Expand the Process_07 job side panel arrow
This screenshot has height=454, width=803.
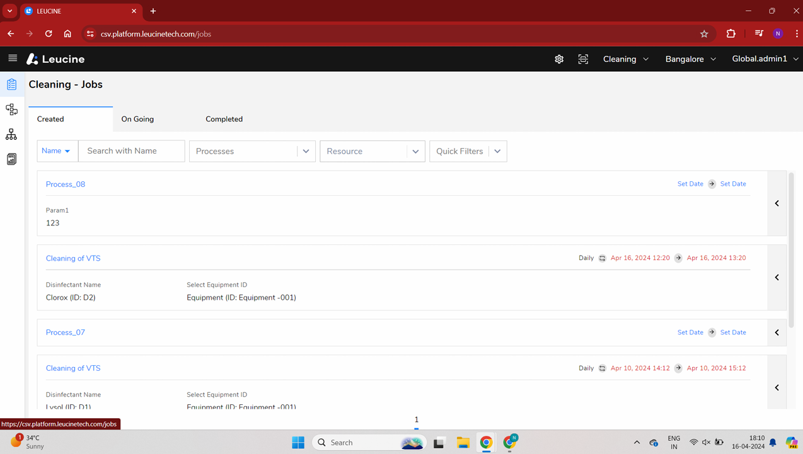pyautogui.click(x=777, y=332)
